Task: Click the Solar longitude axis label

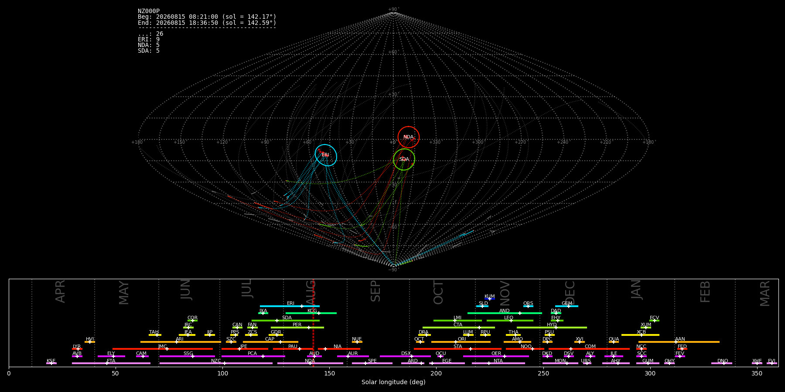Action: point(393,382)
